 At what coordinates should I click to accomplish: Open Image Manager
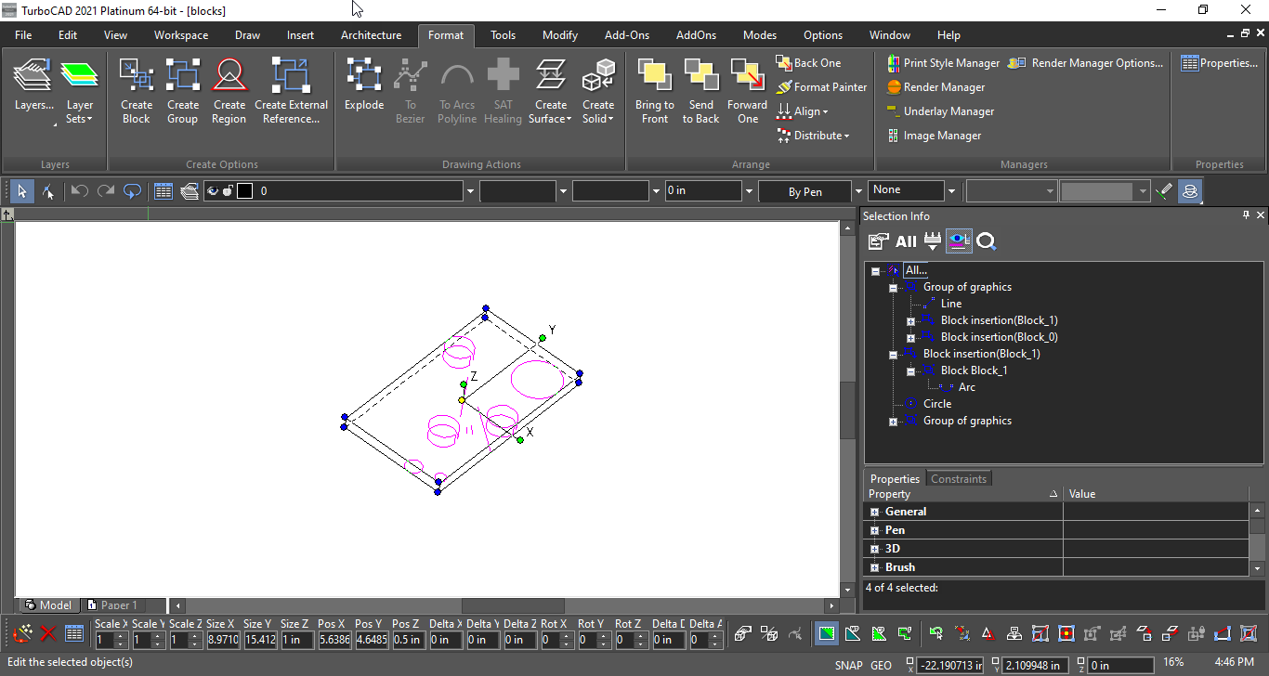click(x=933, y=136)
